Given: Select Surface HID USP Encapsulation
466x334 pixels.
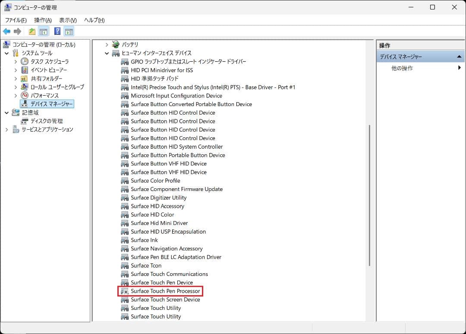Looking at the screenshot, I should click(x=168, y=231).
